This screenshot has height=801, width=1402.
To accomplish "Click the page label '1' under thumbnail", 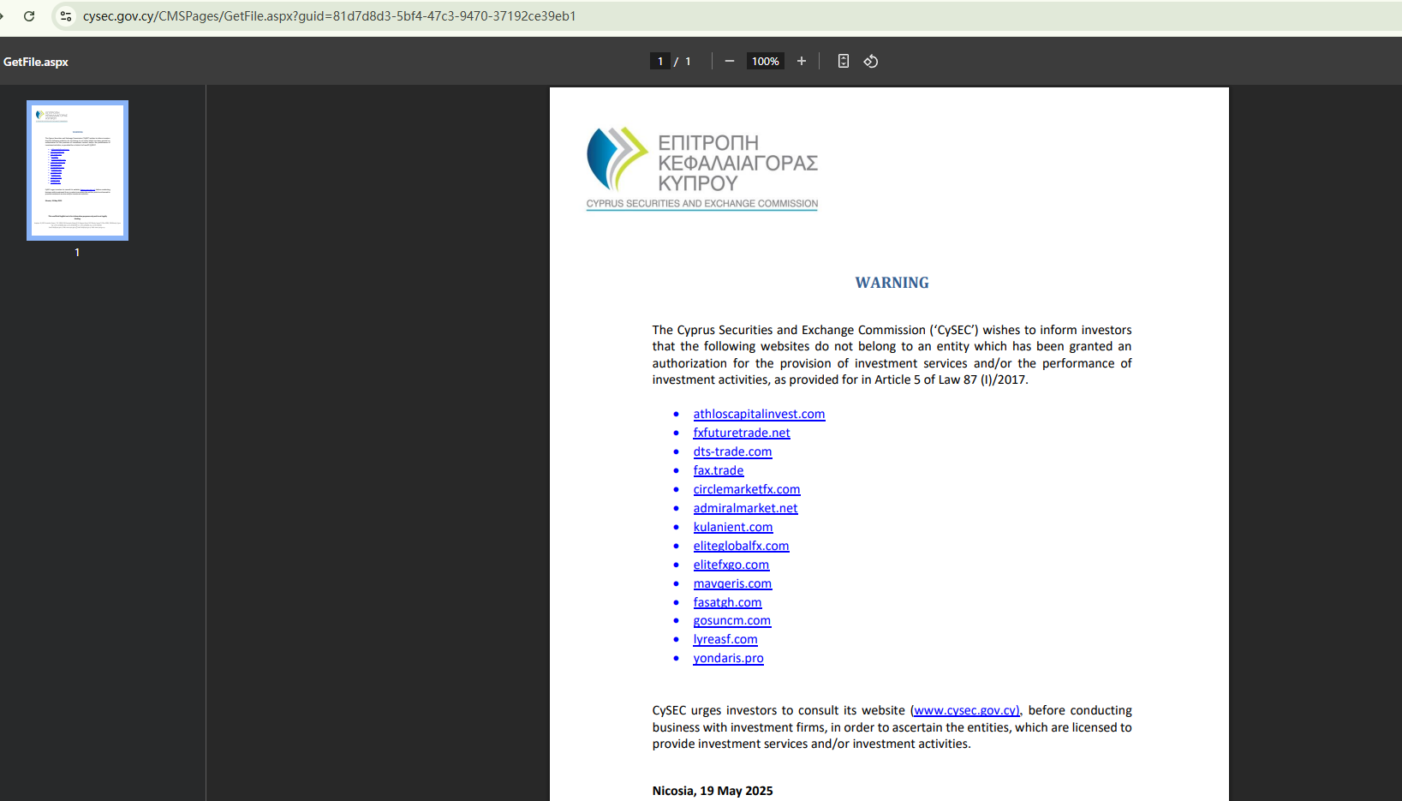I will [x=77, y=252].
